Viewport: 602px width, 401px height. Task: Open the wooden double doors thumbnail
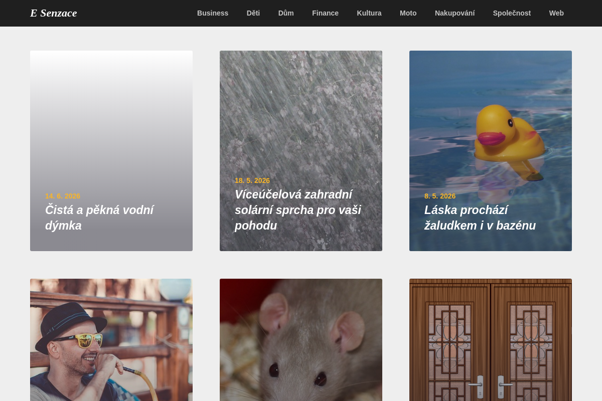click(491, 340)
